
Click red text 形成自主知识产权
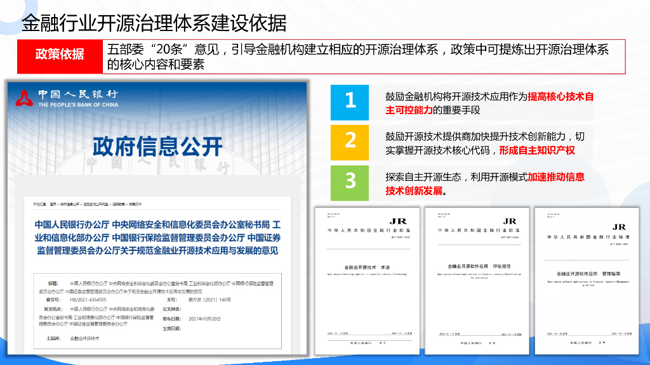(537, 151)
